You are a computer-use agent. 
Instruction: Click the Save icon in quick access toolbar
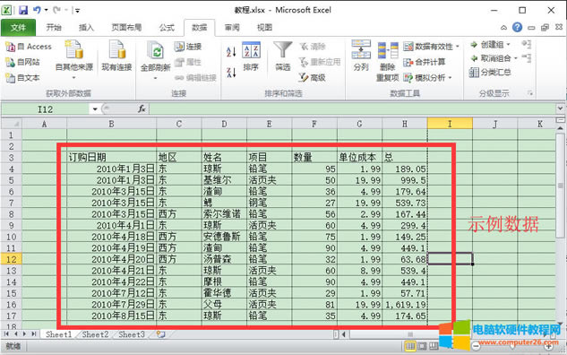(x=23, y=10)
